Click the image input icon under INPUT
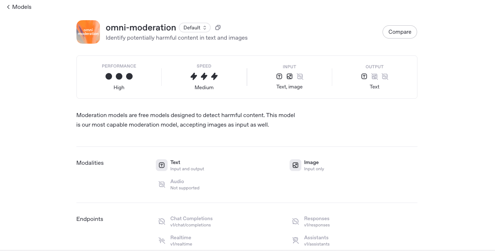Viewport: 495px width, 251px height. (x=290, y=76)
